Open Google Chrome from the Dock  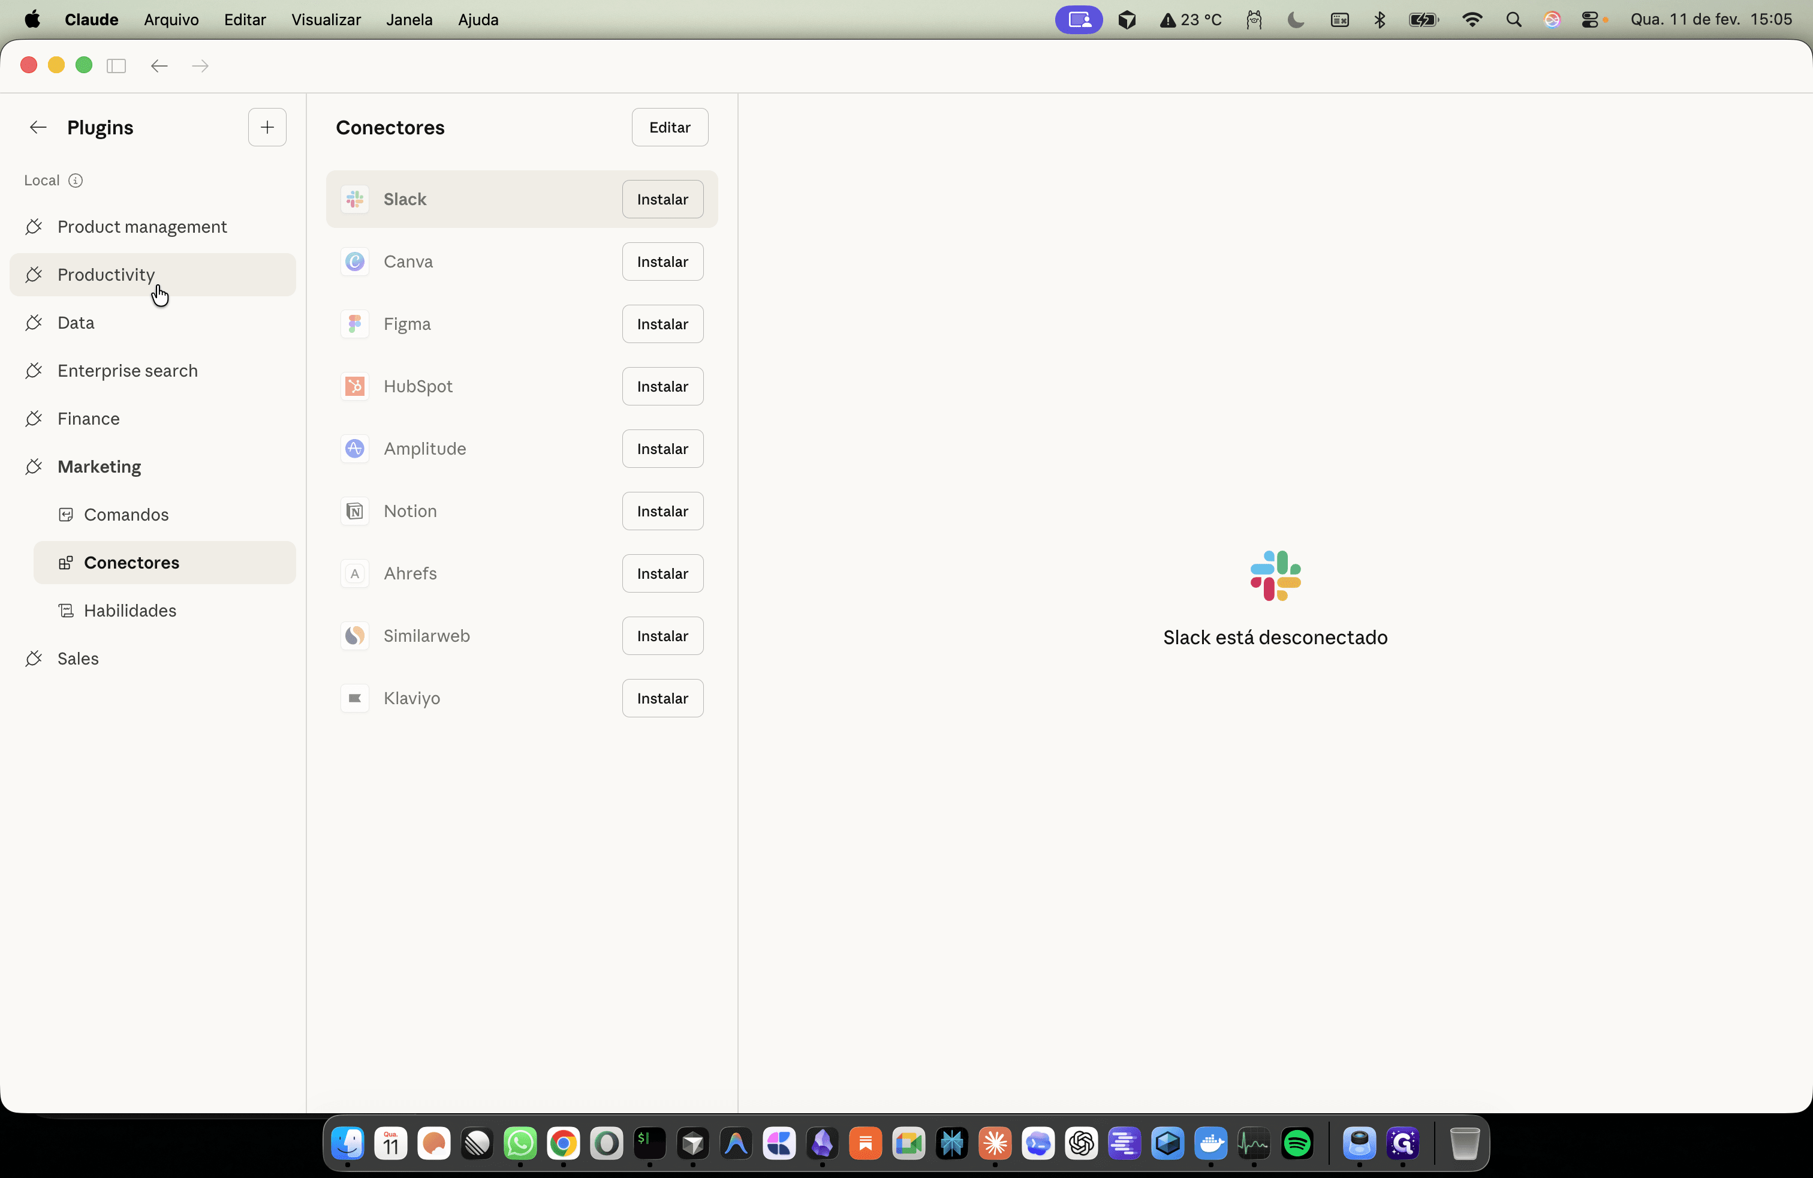pyautogui.click(x=564, y=1143)
